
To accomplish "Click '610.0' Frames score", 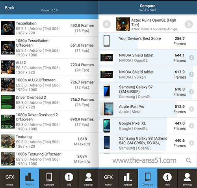I will tap(180, 89).
